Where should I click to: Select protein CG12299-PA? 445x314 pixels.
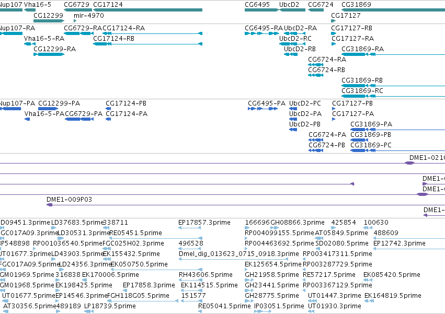click(48, 109)
